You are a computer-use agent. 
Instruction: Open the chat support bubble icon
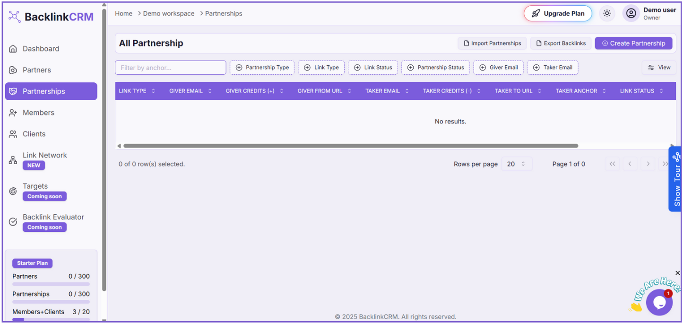(659, 302)
